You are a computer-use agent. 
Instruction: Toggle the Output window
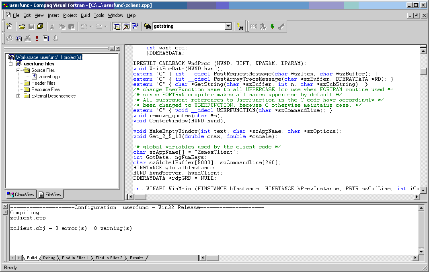126,26
